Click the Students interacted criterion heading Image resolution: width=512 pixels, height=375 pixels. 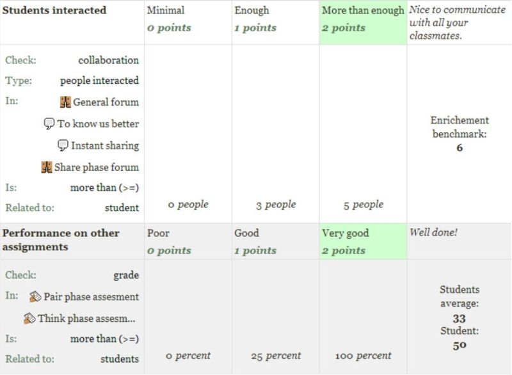click(54, 10)
